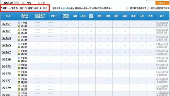The height and width of the screenshot is (96, 170).
Task: Open train D7451 details link
Action: (x=6, y=24)
